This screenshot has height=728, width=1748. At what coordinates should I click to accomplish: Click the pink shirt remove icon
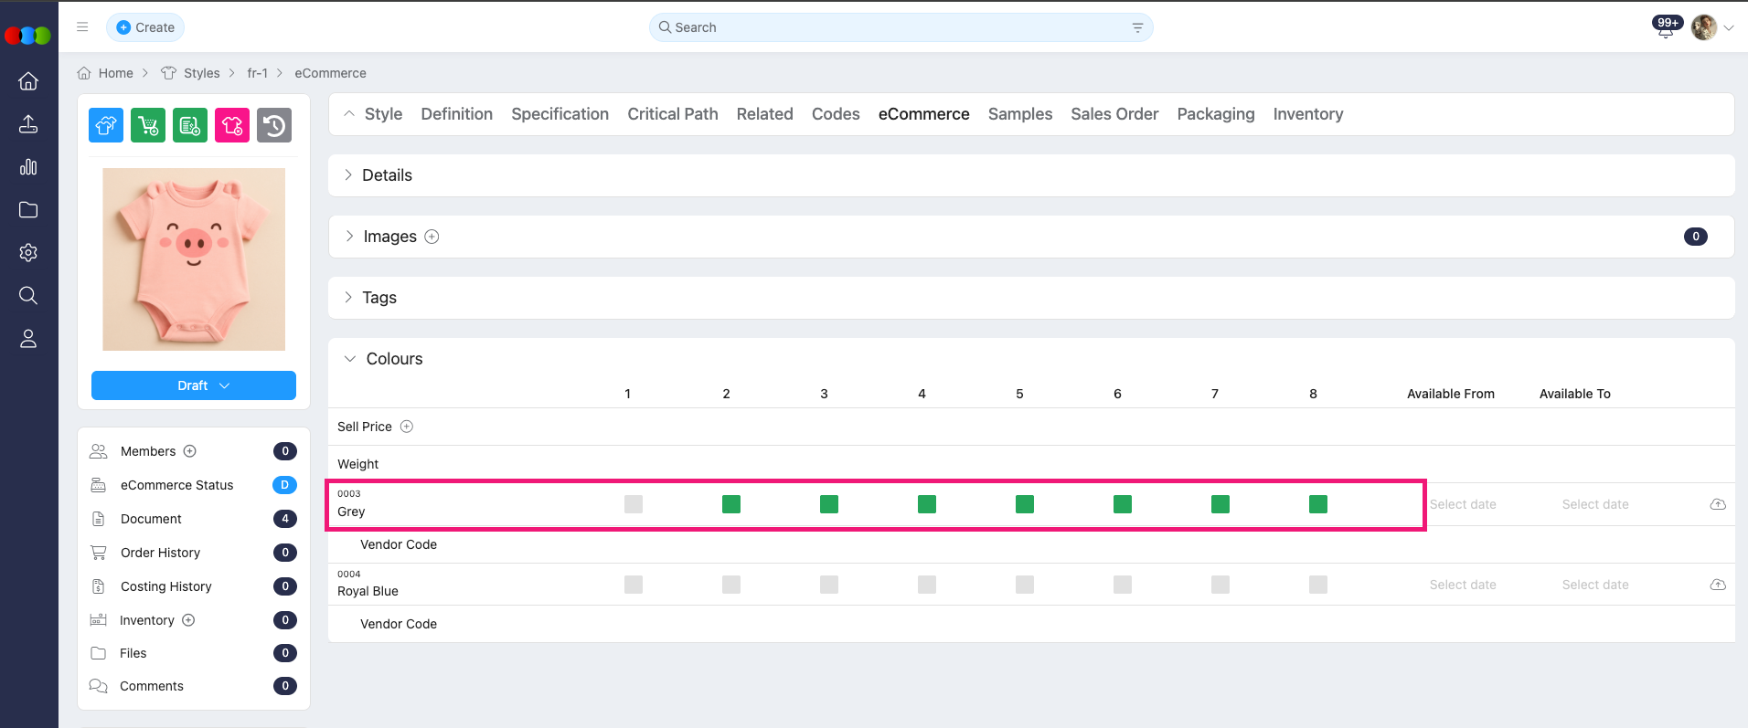[x=232, y=125]
